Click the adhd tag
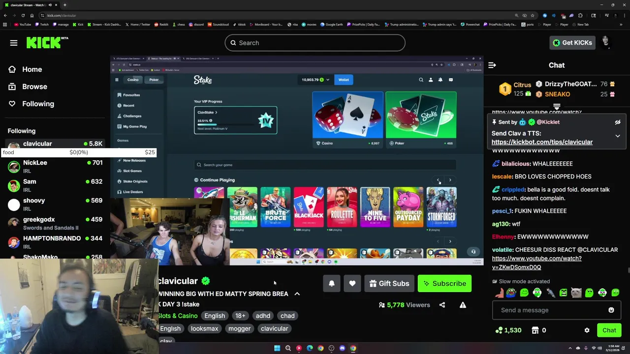 (263, 316)
